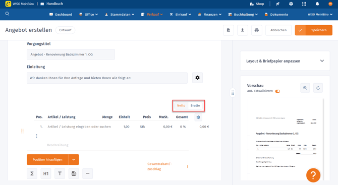Click the search magnifier icon

tap(7, 14)
